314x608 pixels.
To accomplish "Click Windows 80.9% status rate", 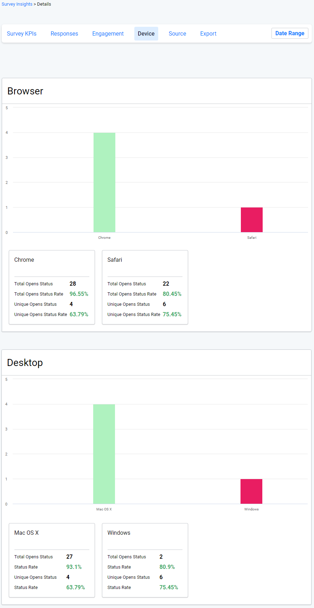I will coord(167,567).
